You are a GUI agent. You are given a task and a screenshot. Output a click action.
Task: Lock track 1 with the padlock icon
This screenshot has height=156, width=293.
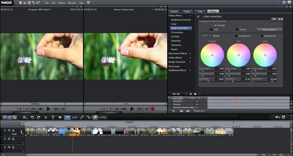point(13,131)
